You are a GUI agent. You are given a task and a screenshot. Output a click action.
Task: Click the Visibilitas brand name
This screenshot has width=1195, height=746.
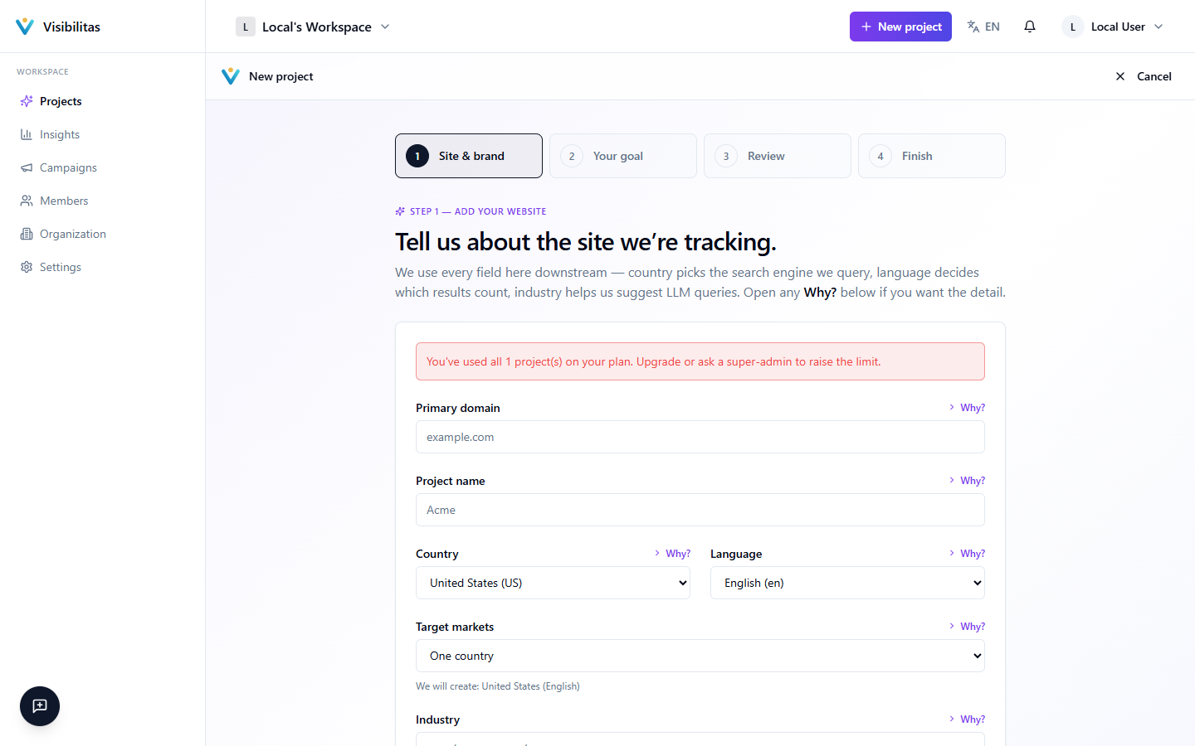tap(71, 27)
